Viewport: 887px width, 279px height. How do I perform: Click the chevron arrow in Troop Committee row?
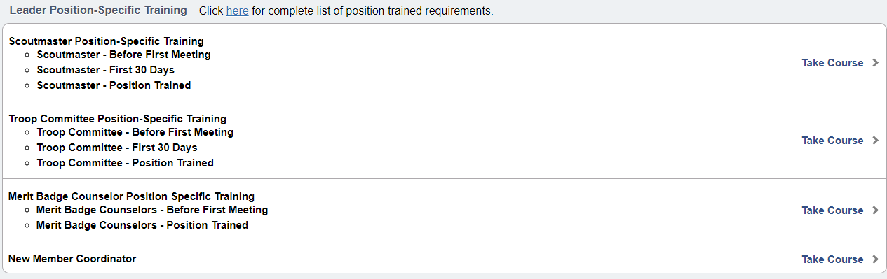tap(874, 141)
